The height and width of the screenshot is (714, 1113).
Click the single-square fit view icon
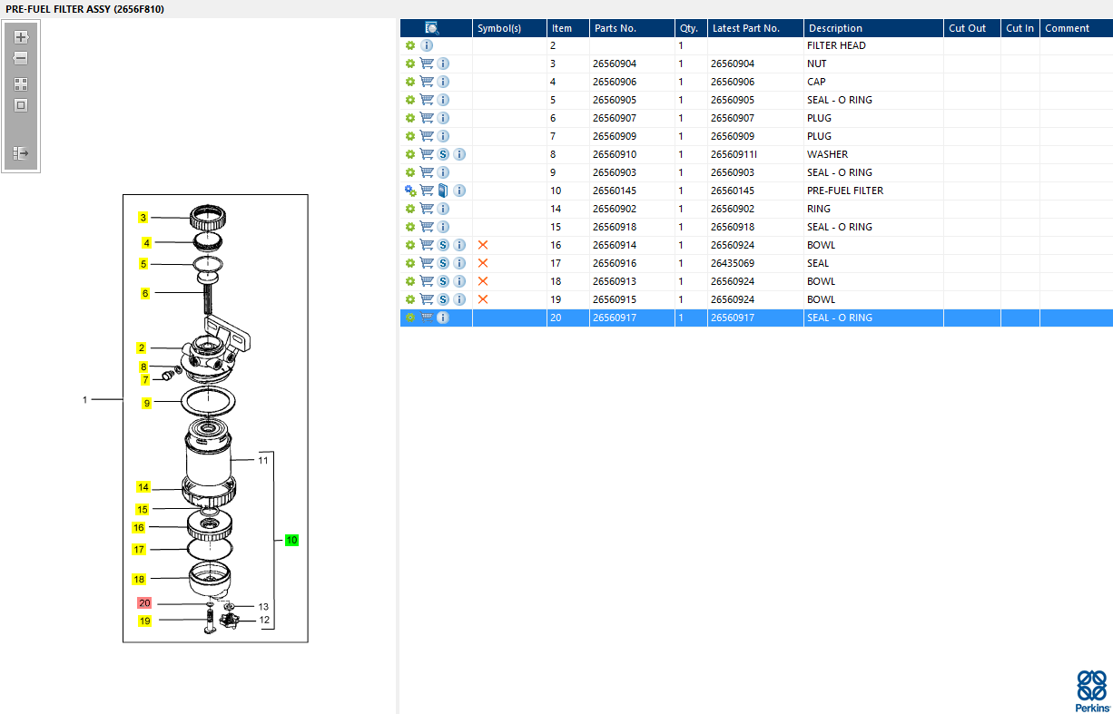(21, 105)
